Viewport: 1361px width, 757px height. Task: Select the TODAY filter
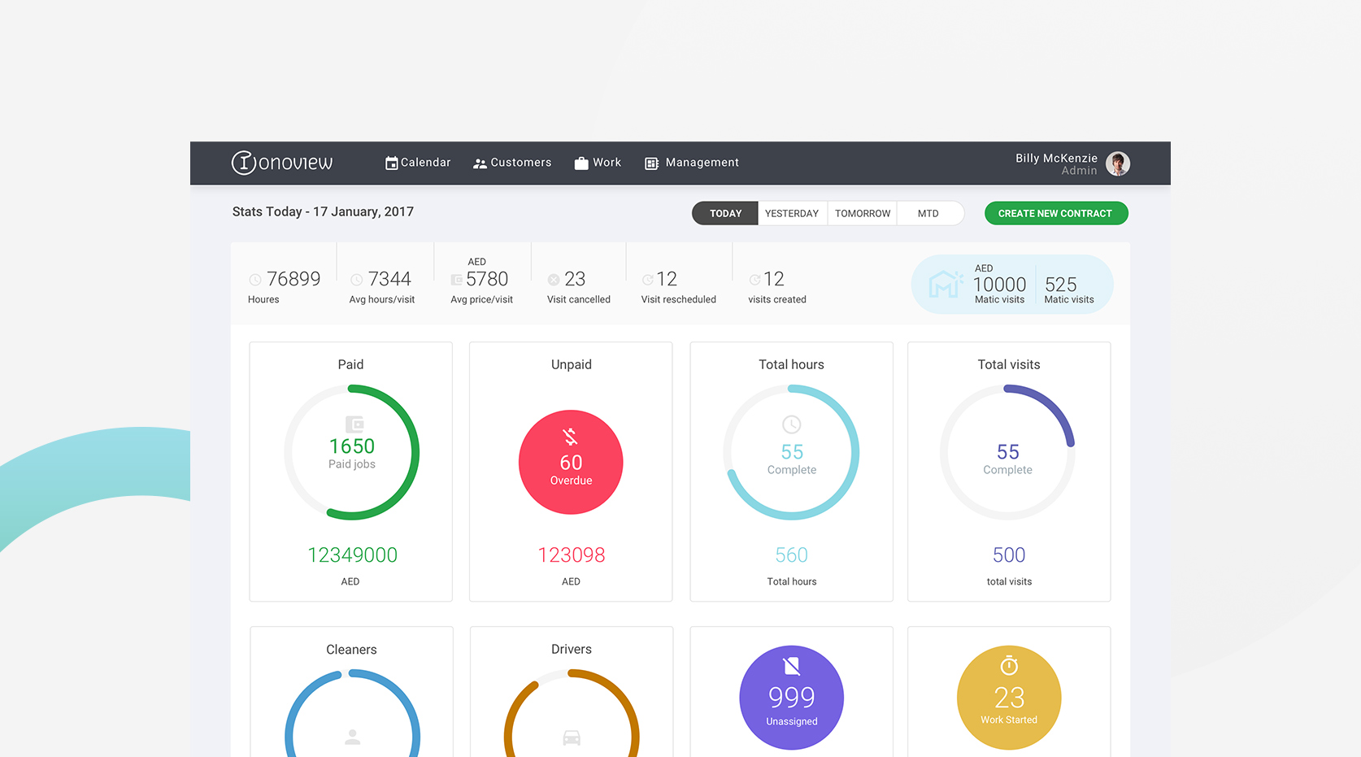[725, 213]
